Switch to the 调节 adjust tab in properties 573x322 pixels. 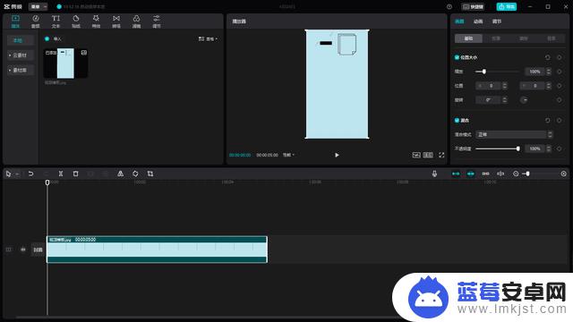pos(497,21)
